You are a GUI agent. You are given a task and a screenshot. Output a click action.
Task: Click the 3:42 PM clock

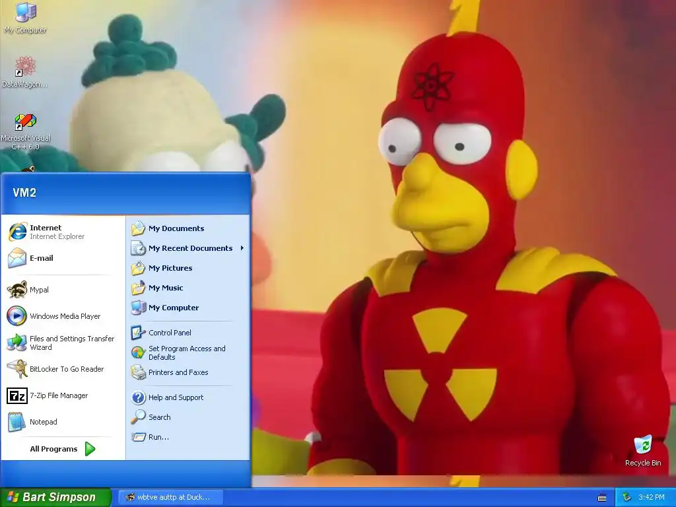[x=651, y=498]
